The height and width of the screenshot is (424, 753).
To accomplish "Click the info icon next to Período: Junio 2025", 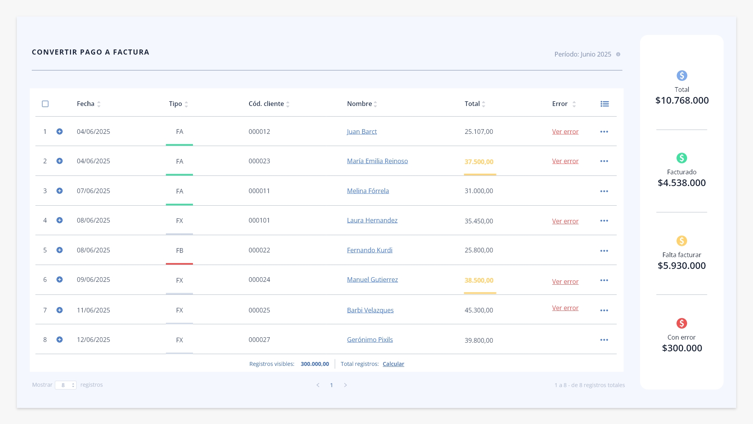I will click(x=618, y=55).
